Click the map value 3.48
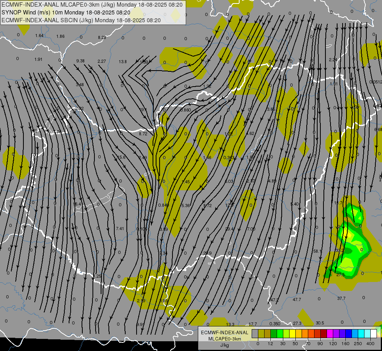This screenshot has width=382, height=351. [x=80, y=85]
